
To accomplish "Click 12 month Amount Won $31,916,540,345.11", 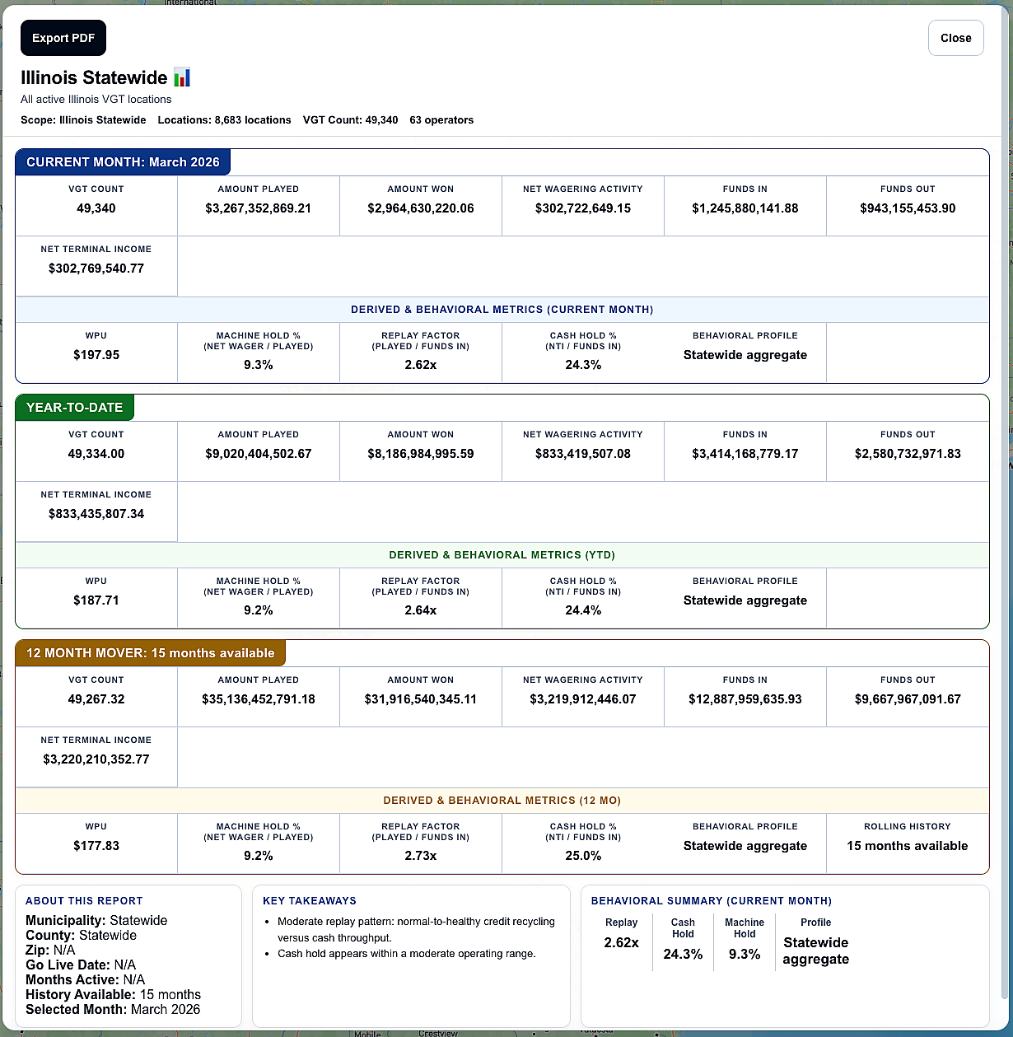I will pos(421,699).
